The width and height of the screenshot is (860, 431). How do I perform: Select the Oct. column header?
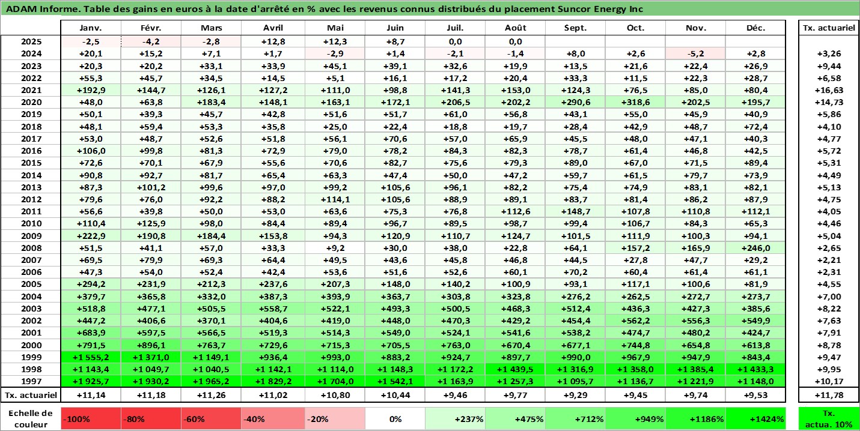click(635, 28)
